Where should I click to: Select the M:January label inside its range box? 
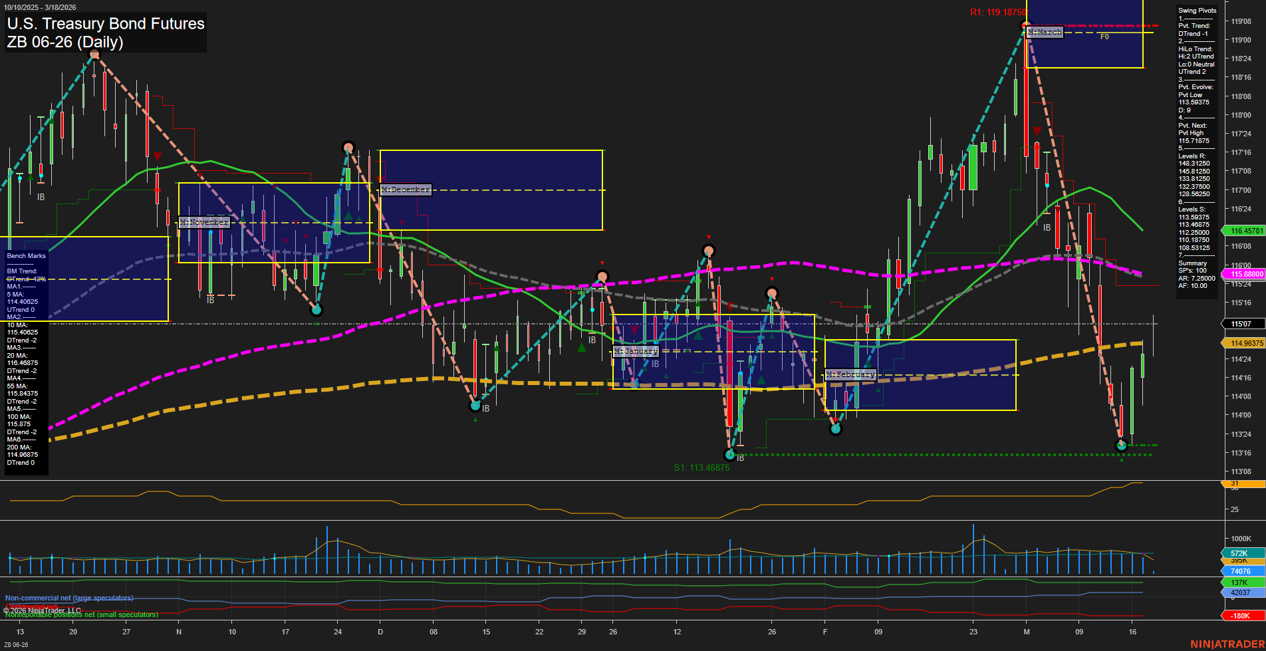[635, 350]
